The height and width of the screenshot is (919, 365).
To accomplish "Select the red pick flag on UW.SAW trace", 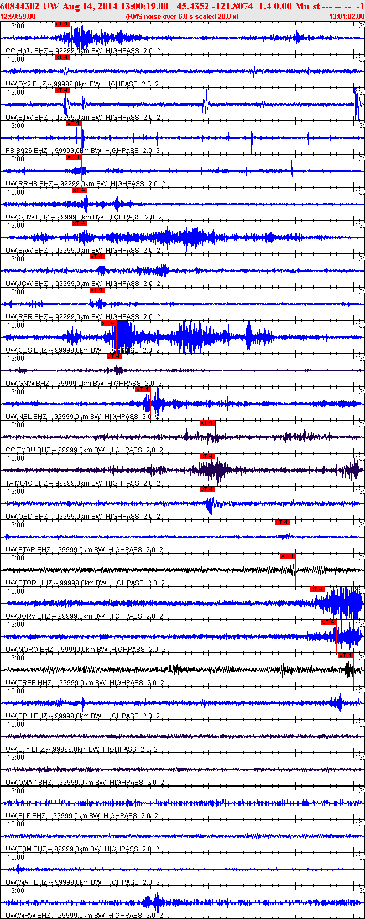I will pyautogui.click(x=80, y=223).
